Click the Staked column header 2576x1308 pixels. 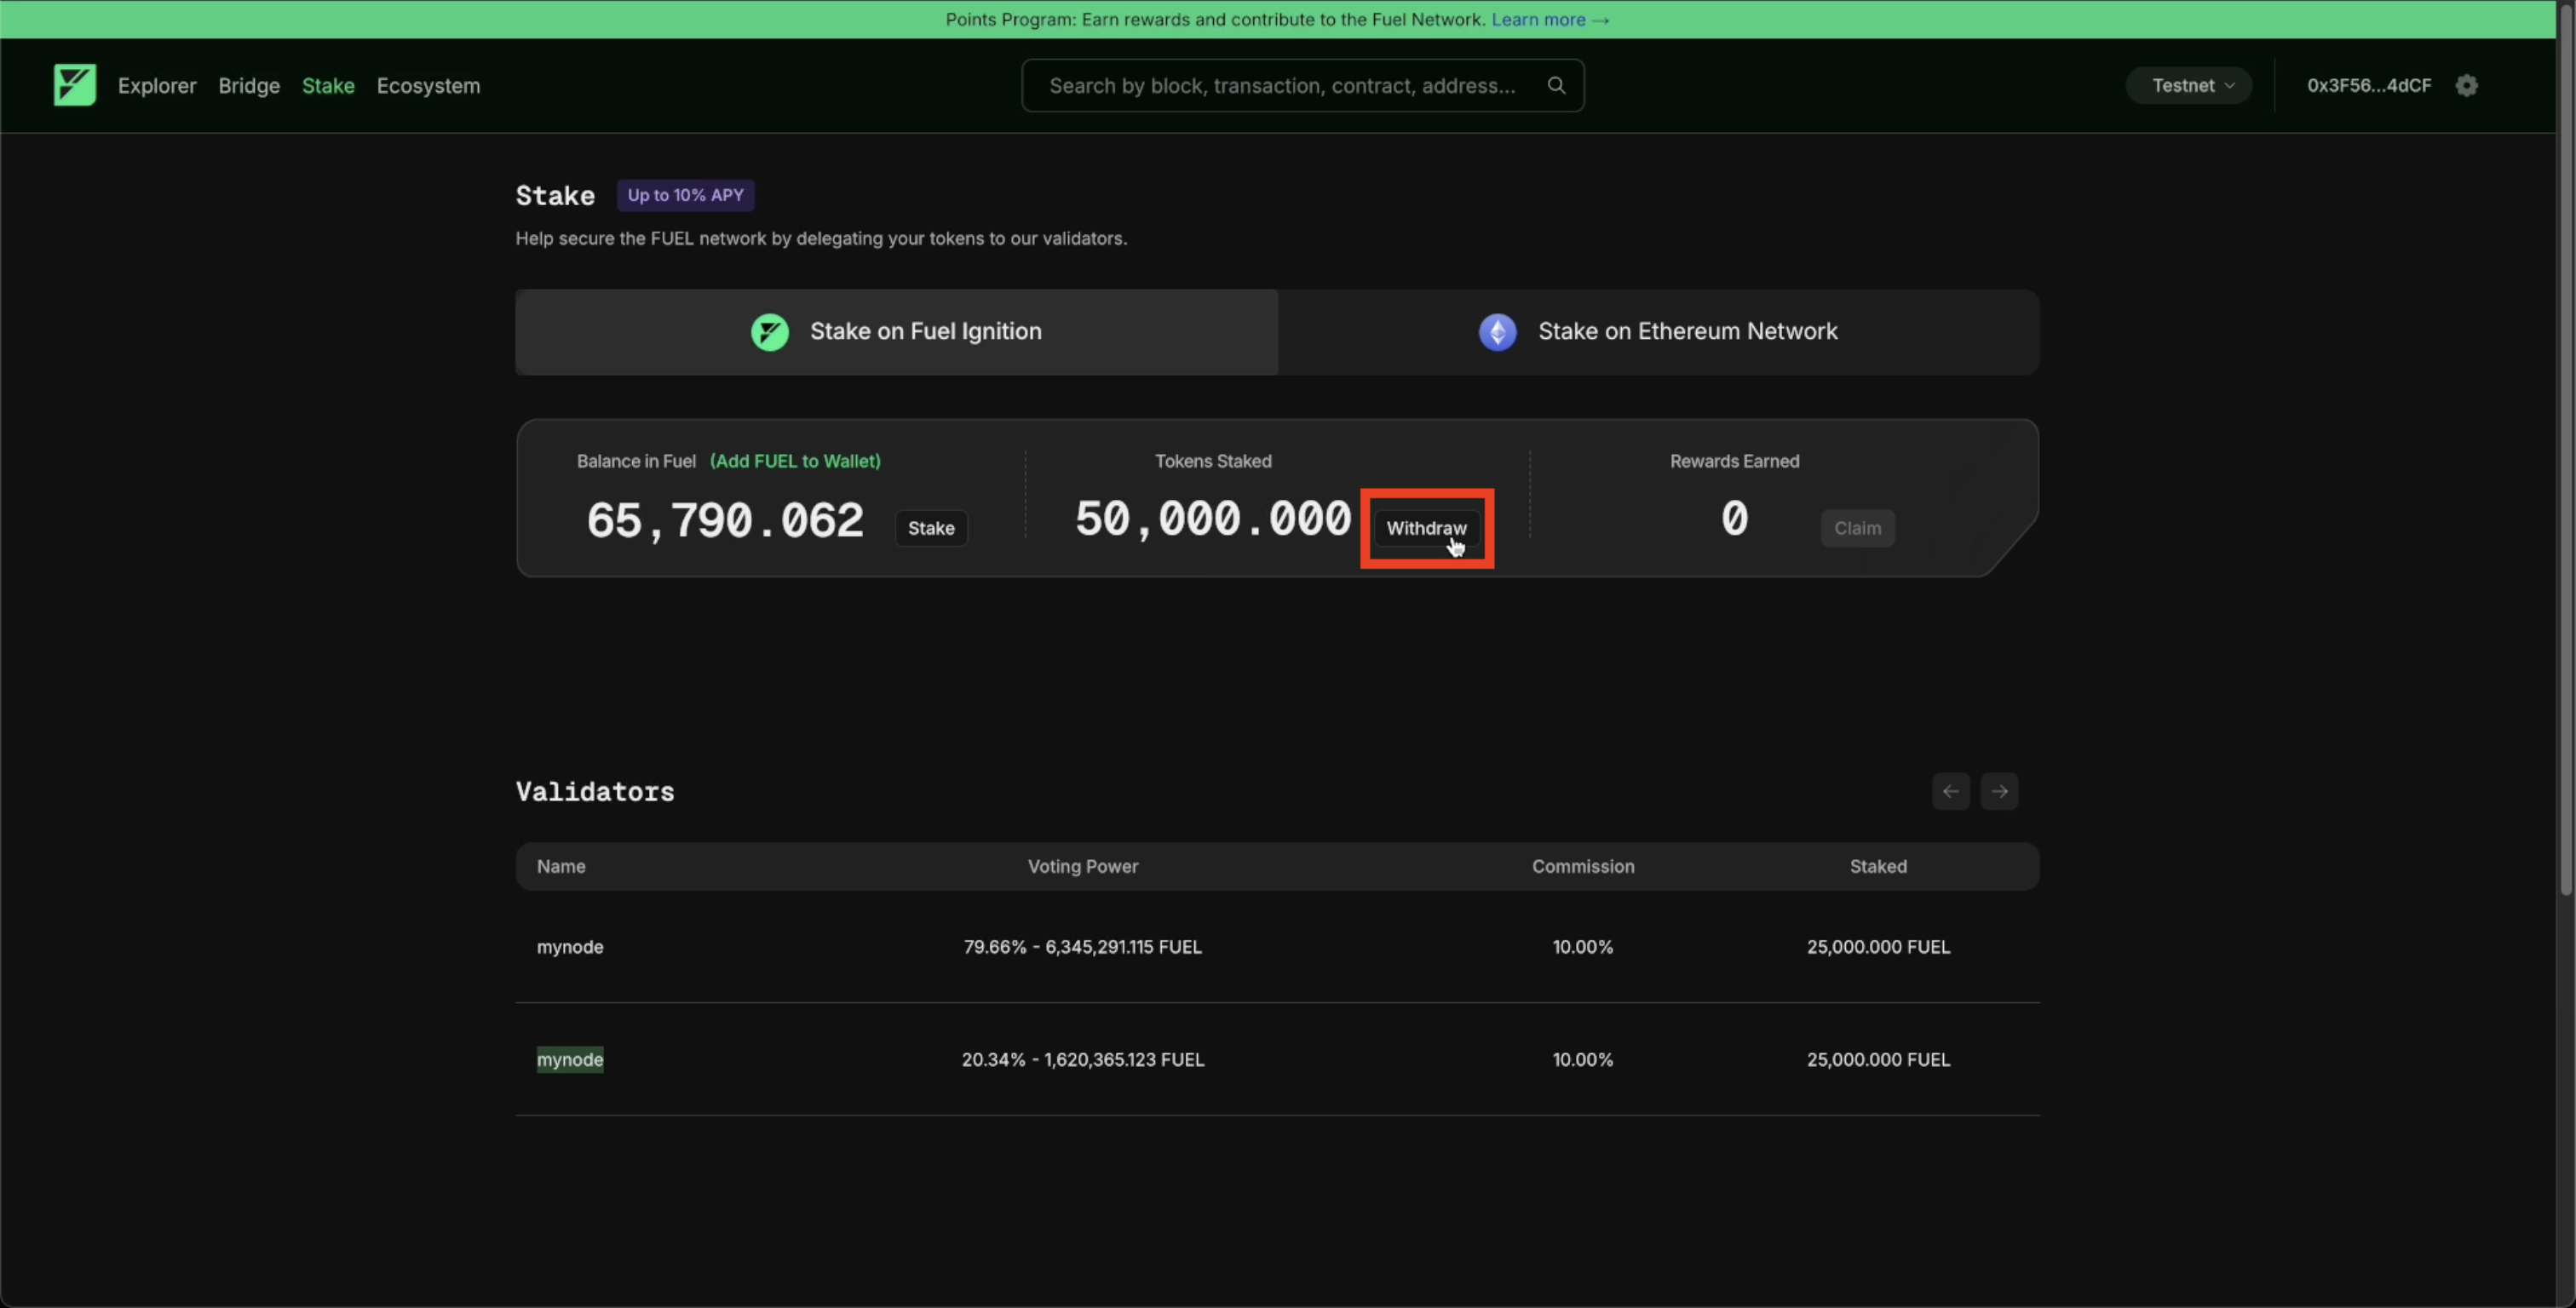1877,866
